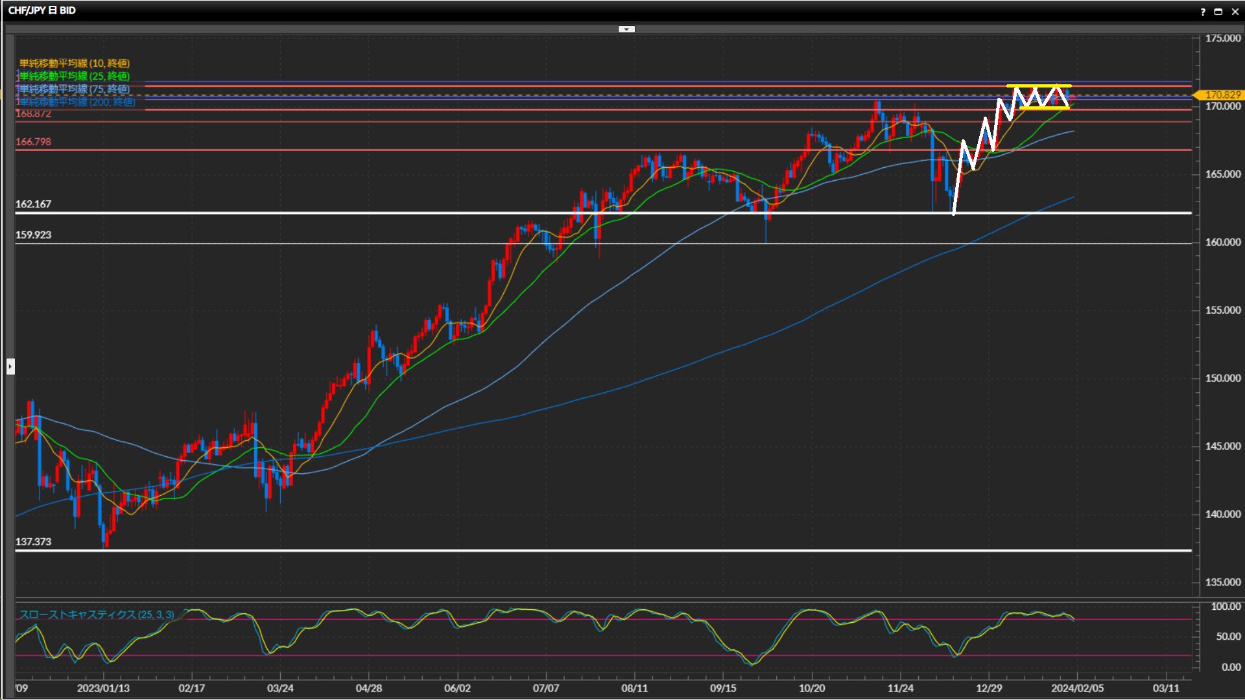Click the 2024/02/05 date on the time axis
Image resolution: width=1245 pixels, height=700 pixels.
(x=1077, y=688)
